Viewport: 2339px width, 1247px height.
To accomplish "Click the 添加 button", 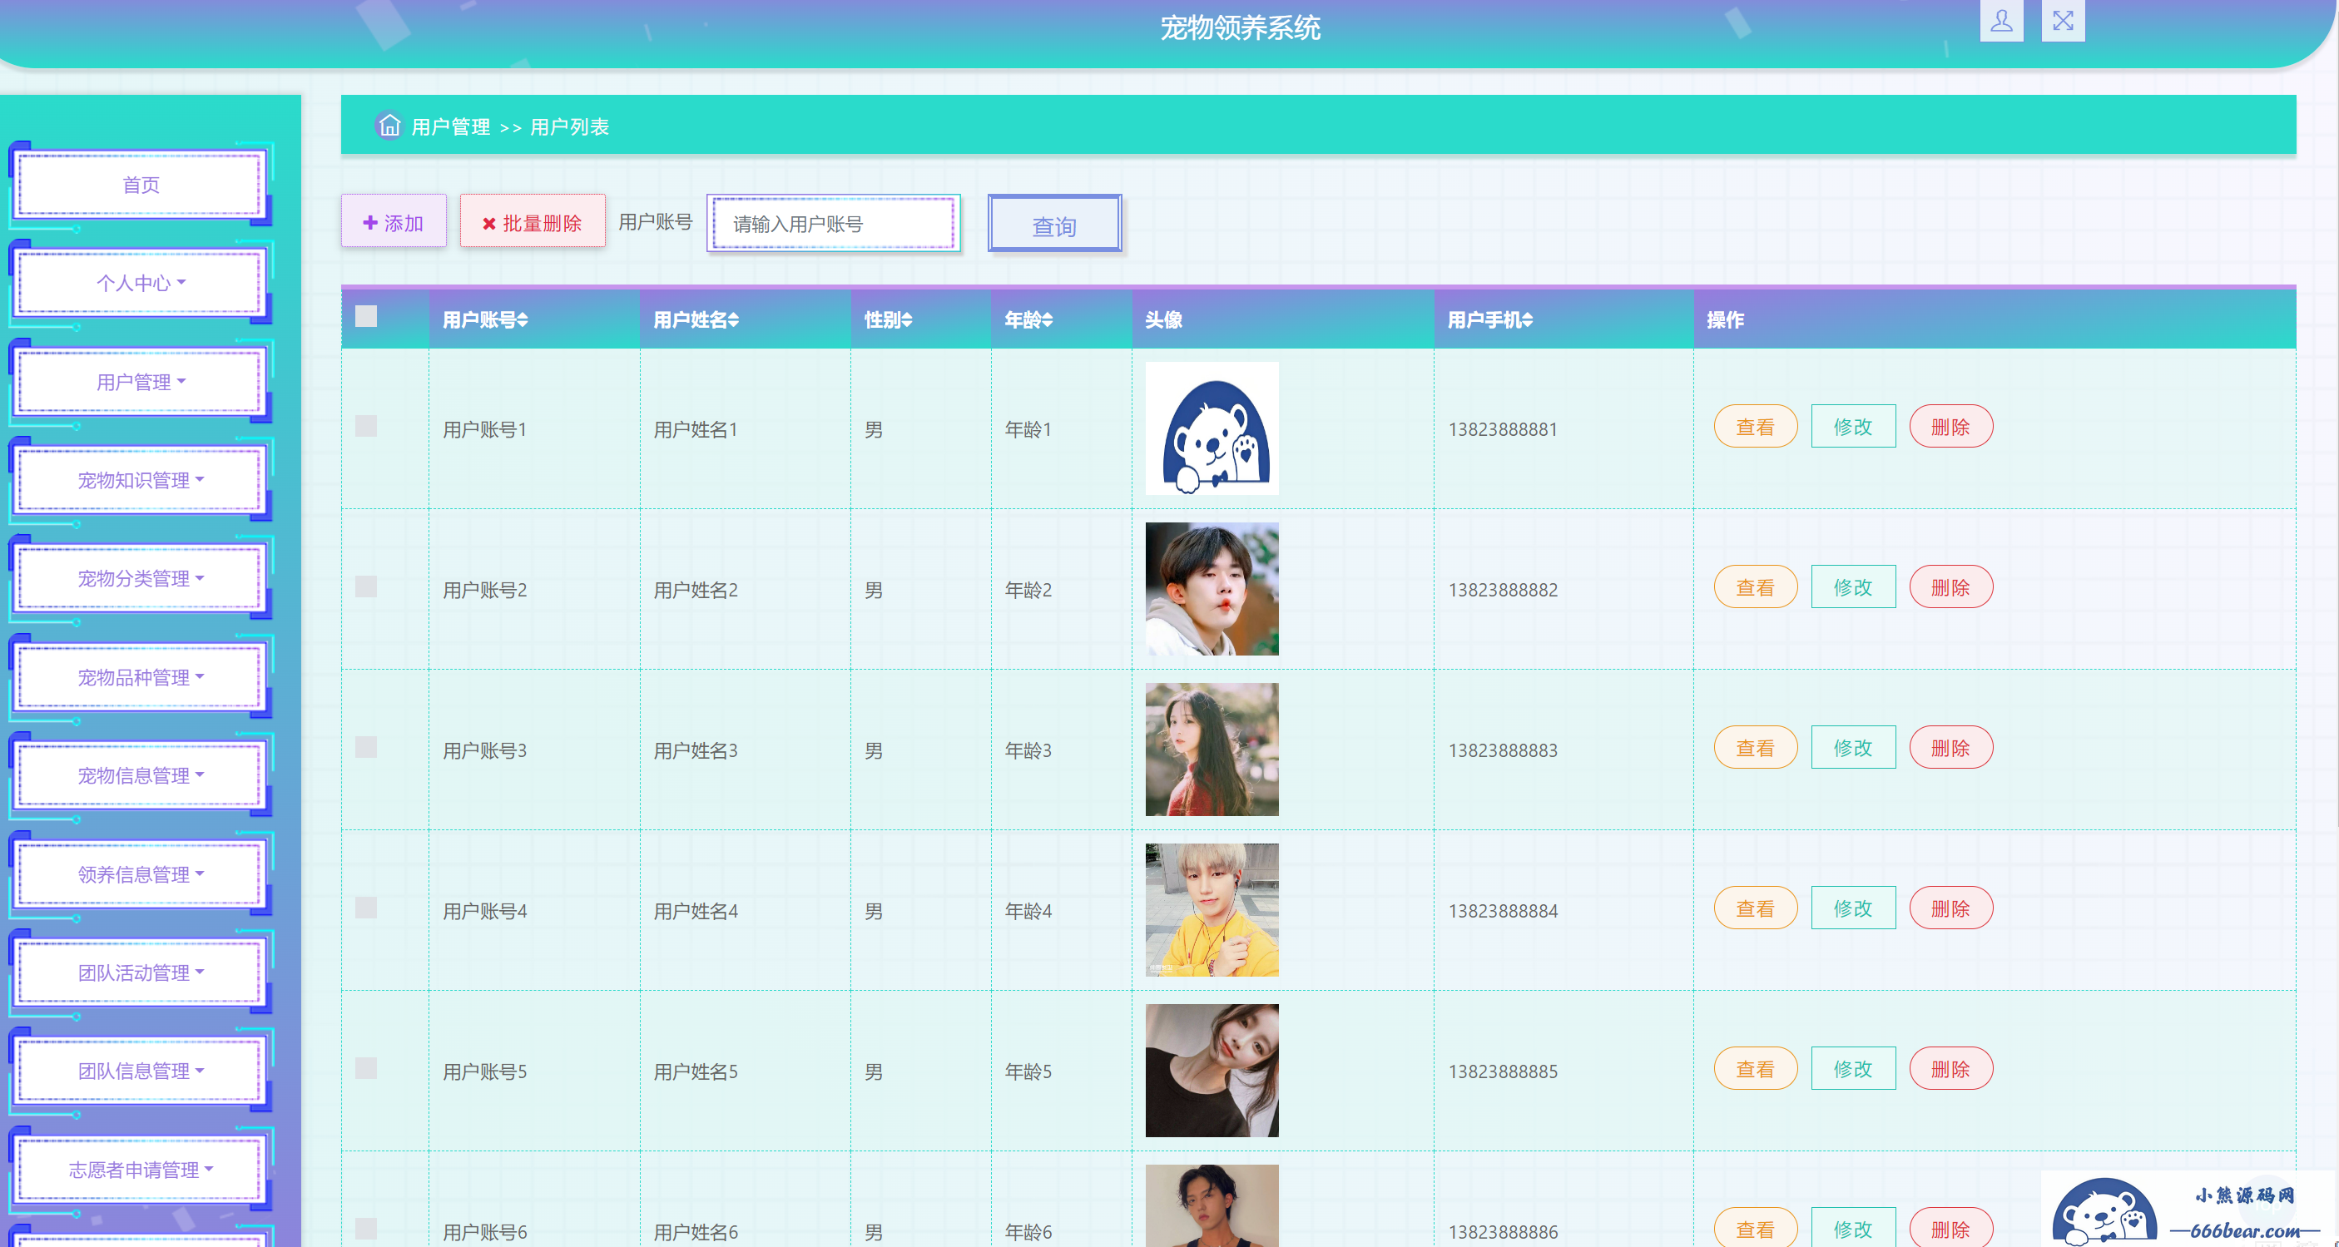I will [x=394, y=222].
